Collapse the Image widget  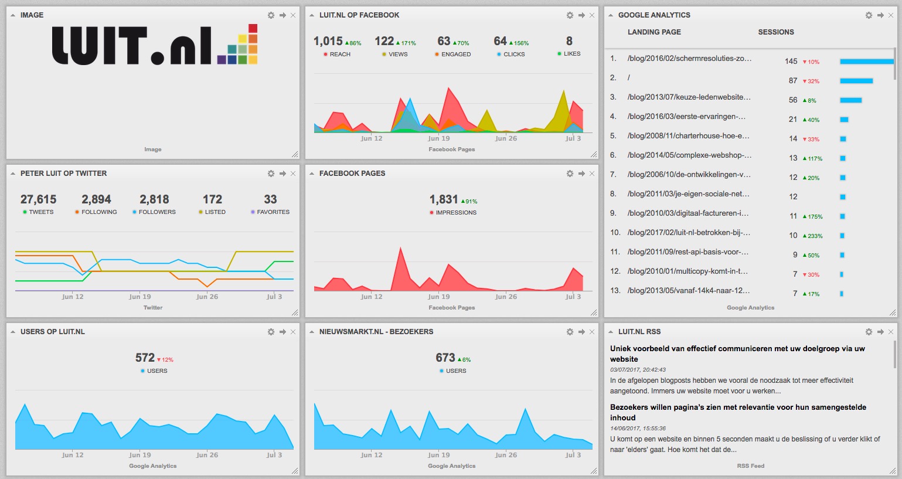click(x=13, y=15)
